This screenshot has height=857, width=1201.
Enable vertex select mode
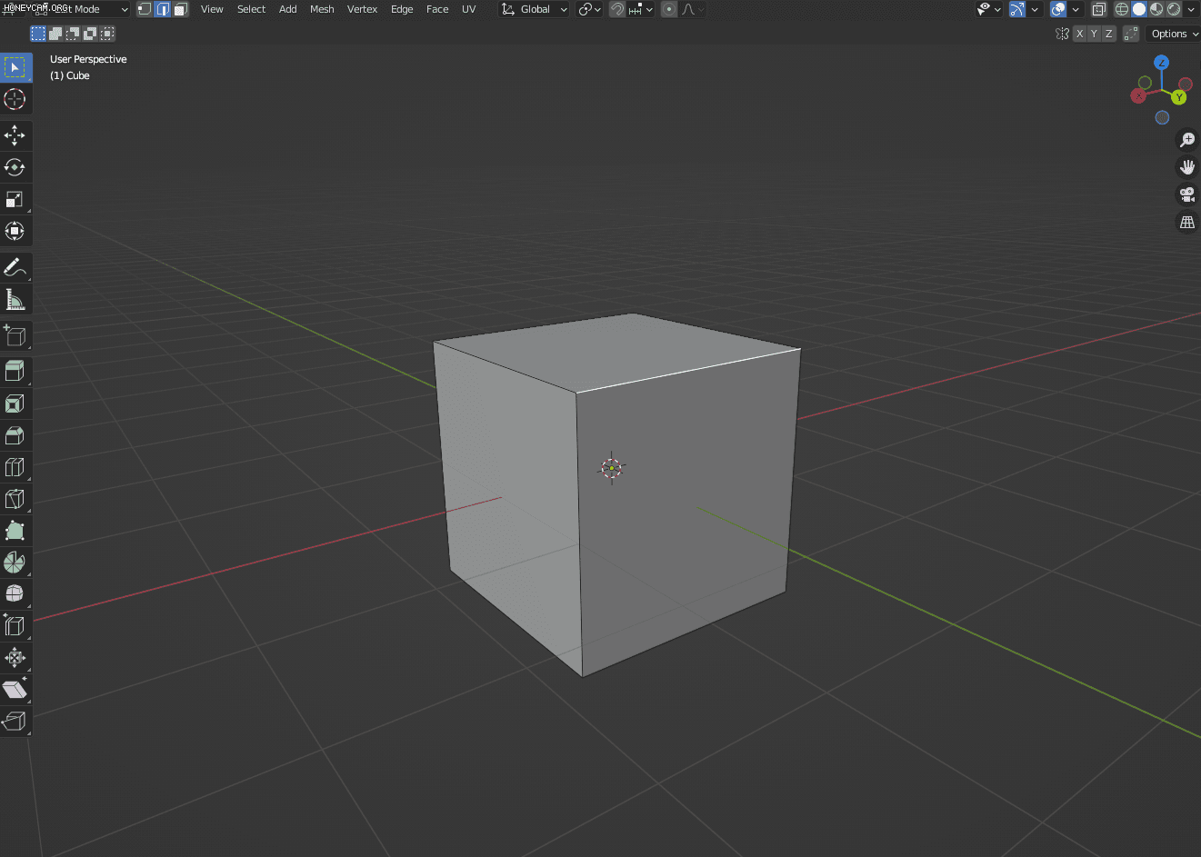click(145, 9)
